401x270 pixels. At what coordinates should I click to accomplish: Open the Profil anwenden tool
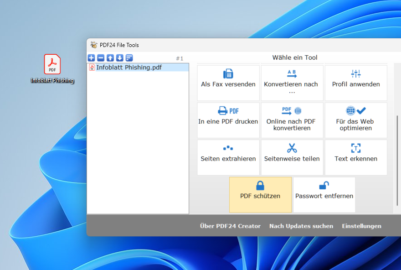pyautogui.click(x=356, y=83)
